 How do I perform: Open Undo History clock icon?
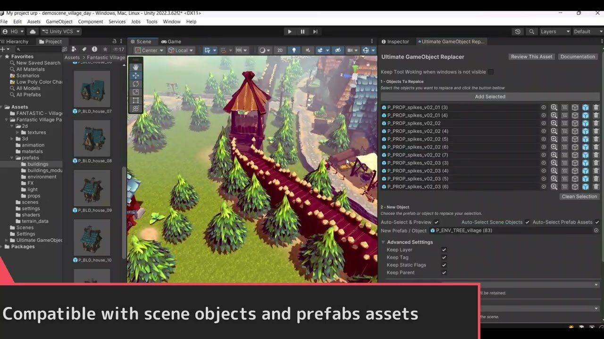pyautogui.click(x=518, y=32)
